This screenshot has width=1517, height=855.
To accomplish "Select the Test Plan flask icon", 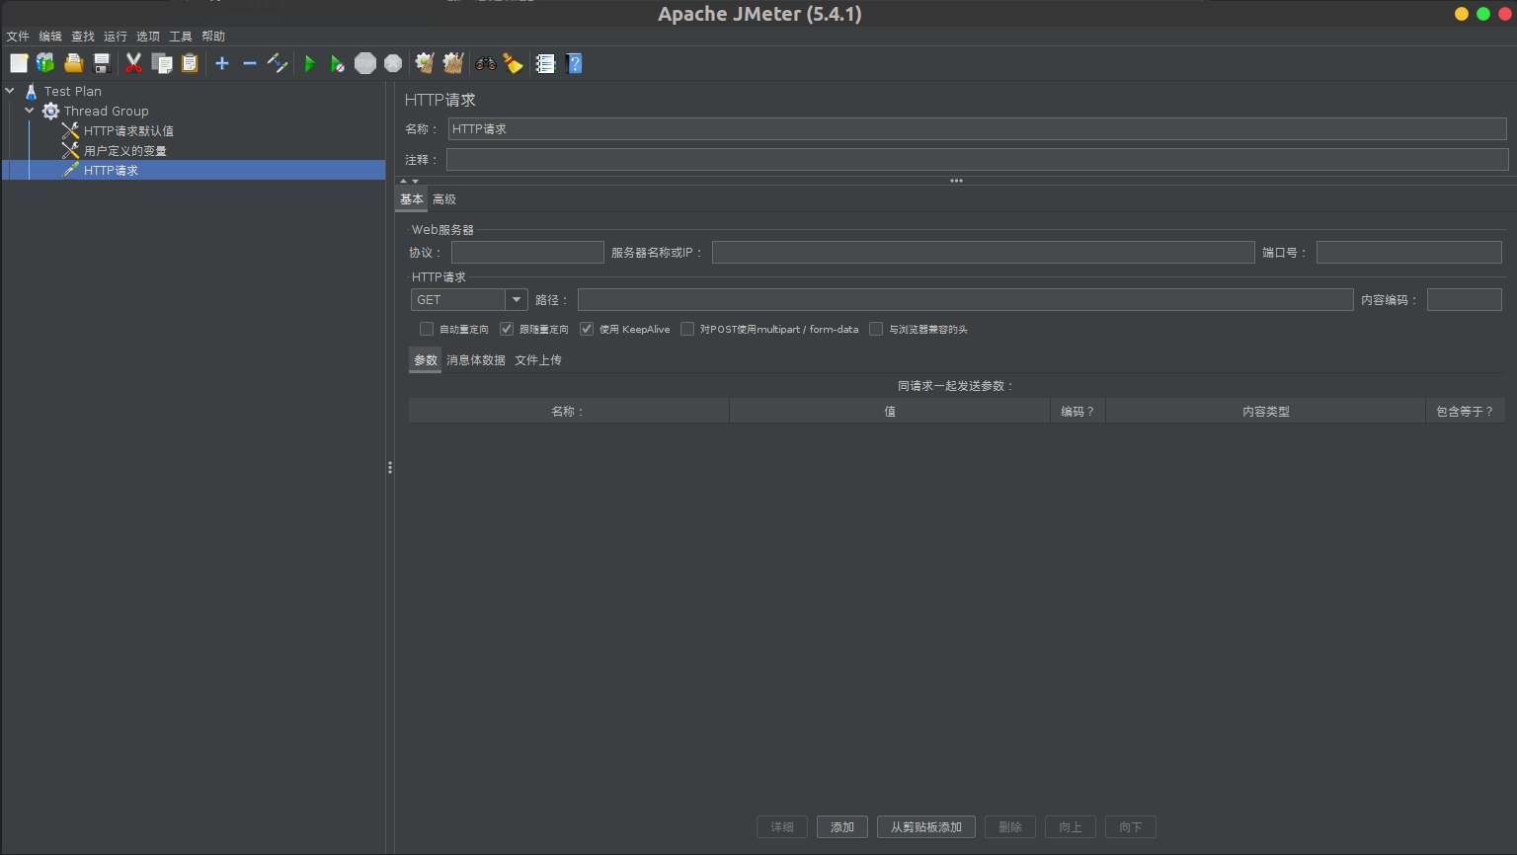I will pyautogui.click(x=32, y=91).
